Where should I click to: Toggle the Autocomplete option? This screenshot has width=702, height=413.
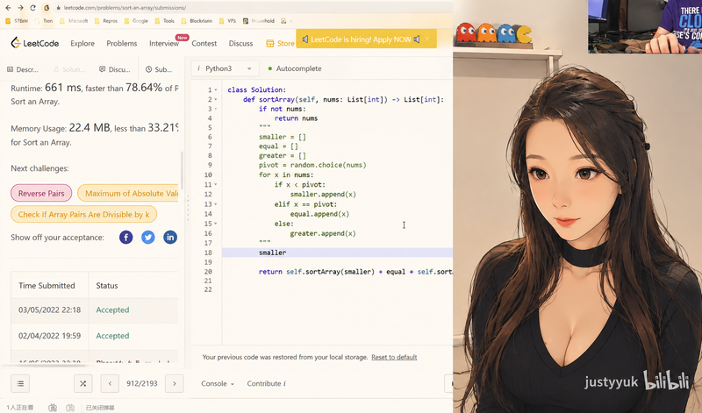click(x=295, y=68)
